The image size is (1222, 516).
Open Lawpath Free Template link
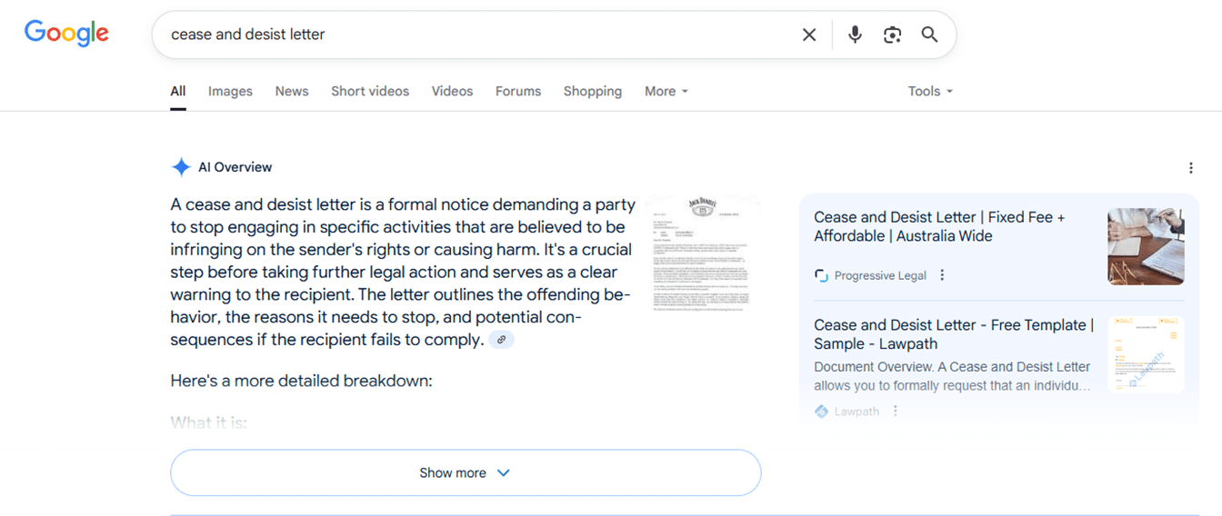tap(953, 334)
